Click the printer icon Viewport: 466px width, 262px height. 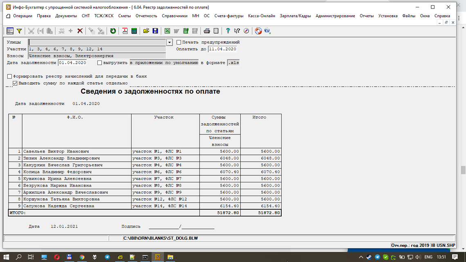click(207, 31)
